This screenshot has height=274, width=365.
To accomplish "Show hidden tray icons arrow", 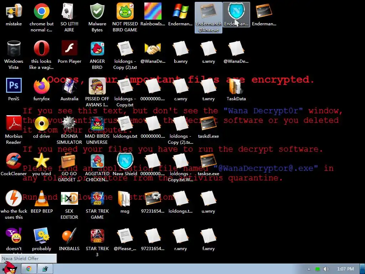I will pyautogui.click(x=309, y=269).
